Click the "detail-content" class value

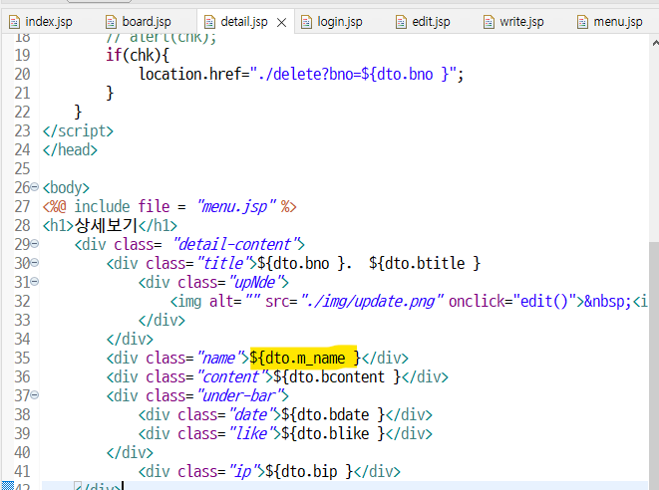[x=235, y=244]
